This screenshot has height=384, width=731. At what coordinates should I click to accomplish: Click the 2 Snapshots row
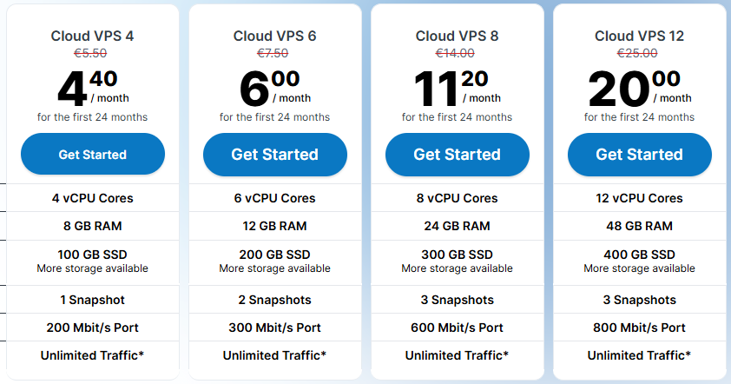274,300
